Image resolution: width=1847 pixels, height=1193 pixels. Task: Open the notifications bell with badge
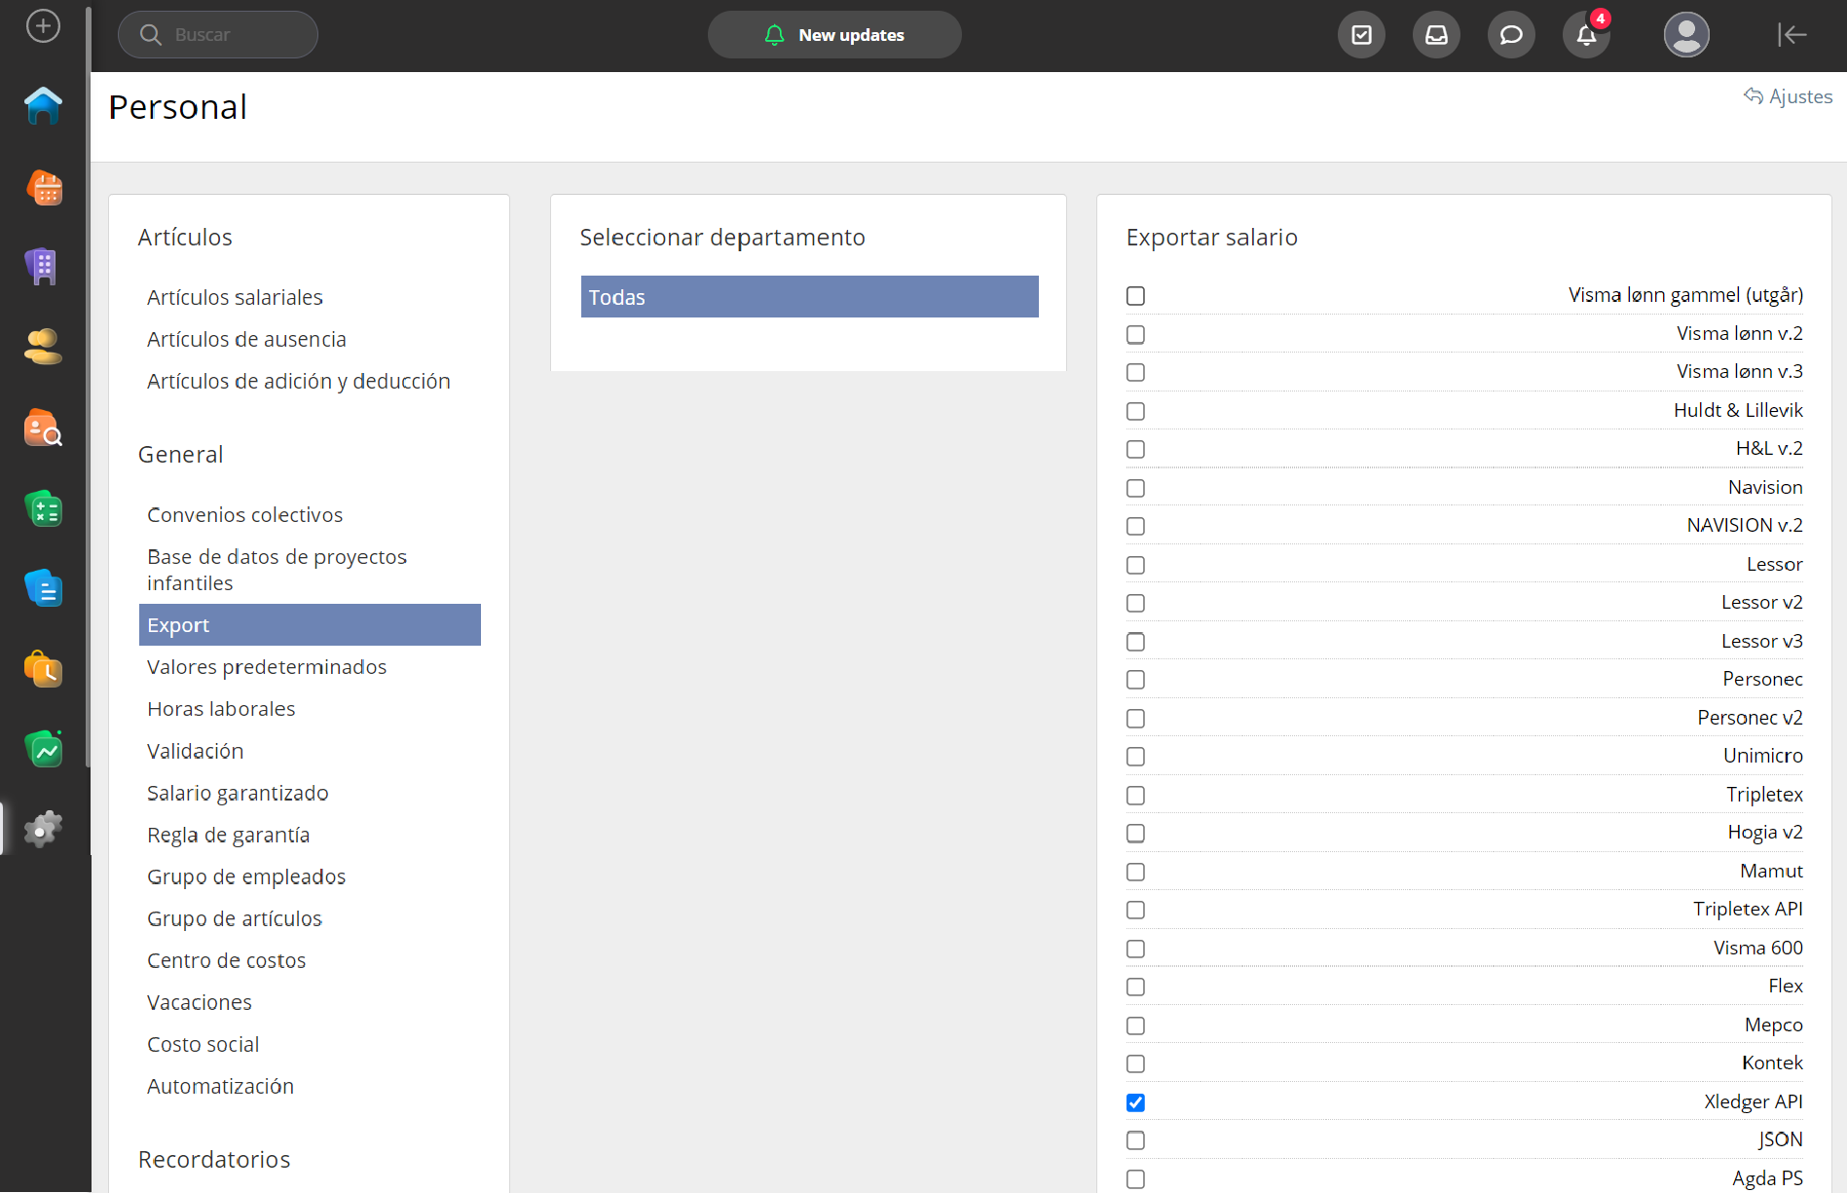click(1586, 35)
